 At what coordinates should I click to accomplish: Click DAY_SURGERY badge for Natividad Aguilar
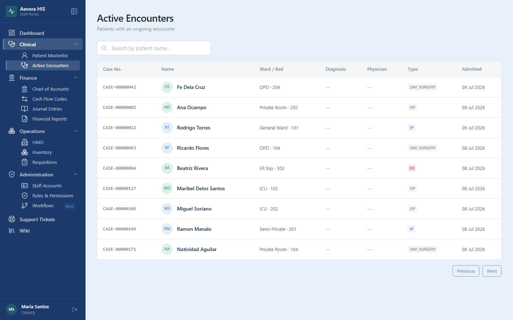click(423, 249)
